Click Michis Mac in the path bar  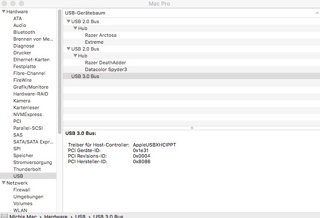tap(23, 216)
